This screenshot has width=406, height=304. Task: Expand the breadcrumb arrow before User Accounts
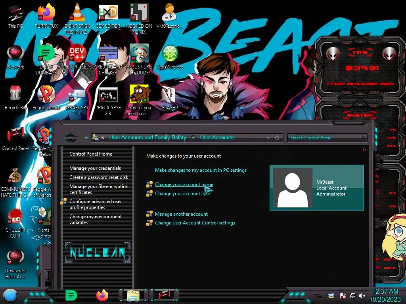tap(193, 137)
